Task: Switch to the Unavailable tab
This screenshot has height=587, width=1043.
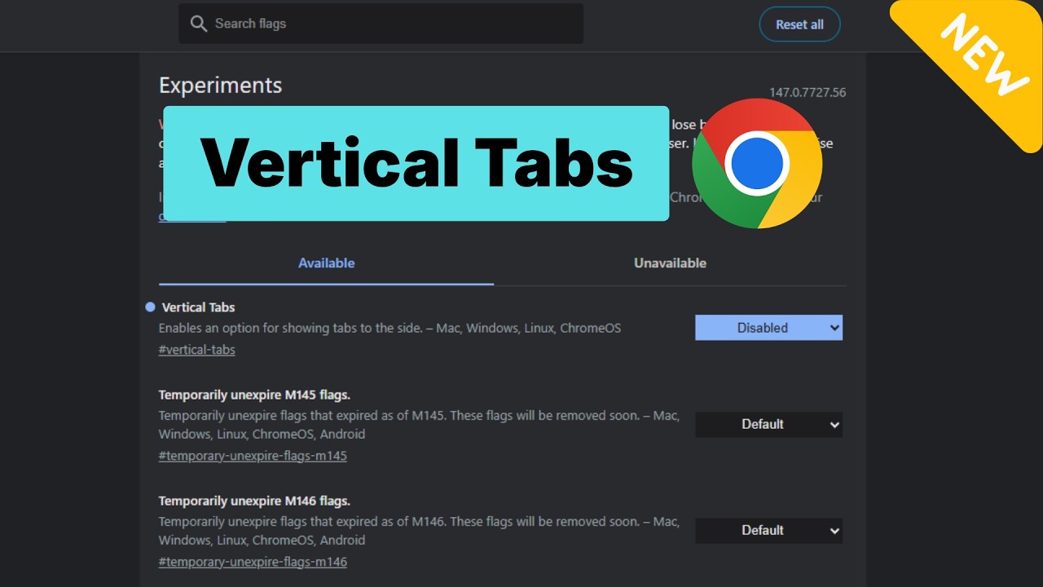Action: (670, 263)
